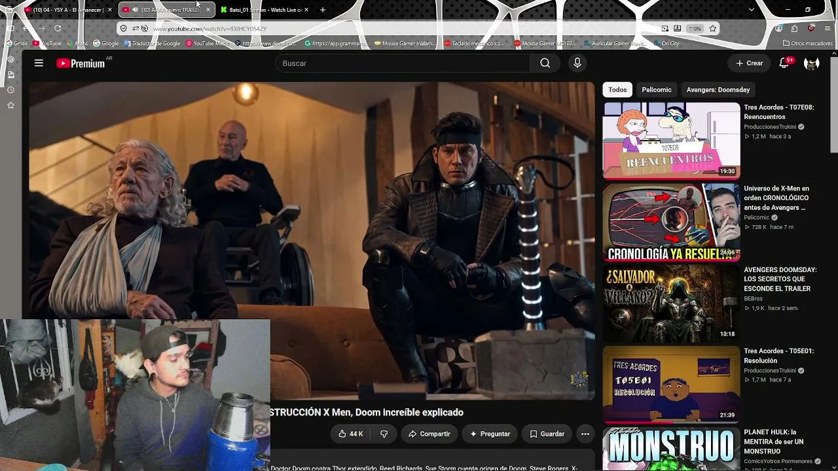The width and height of the screenshot is (838, 471).
Task: Mute the playing tab's speaker icon
Action: 135,10
